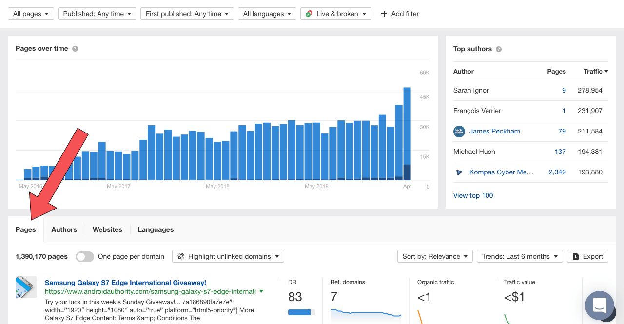Toggle One page per domain switch
This screenshot has width=624, height=324.
pos(85,256)
